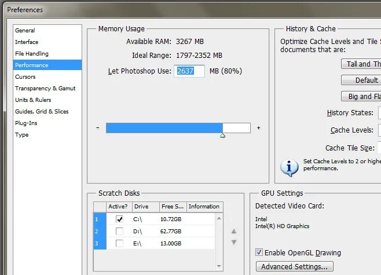The height and width of the screenshot is (275, 381).
Task: Enable the D:\ scratch disk checkbox
Action: (x=119, y=231)
